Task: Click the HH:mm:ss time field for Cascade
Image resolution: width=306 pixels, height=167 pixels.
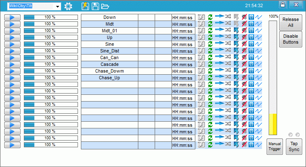Action: (183, 65)
